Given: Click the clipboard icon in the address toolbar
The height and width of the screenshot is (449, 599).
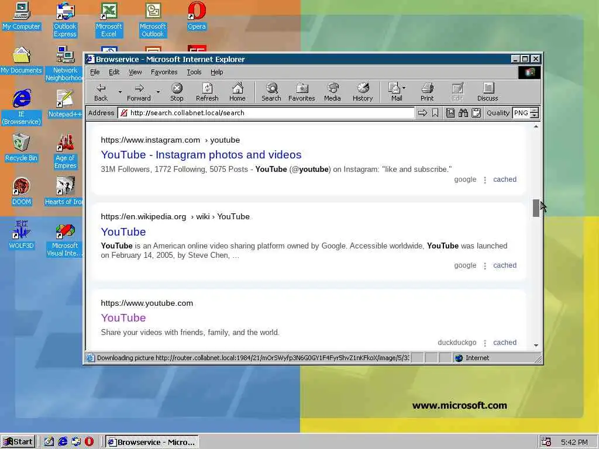Looking at the screenshot, I should 476,113.
